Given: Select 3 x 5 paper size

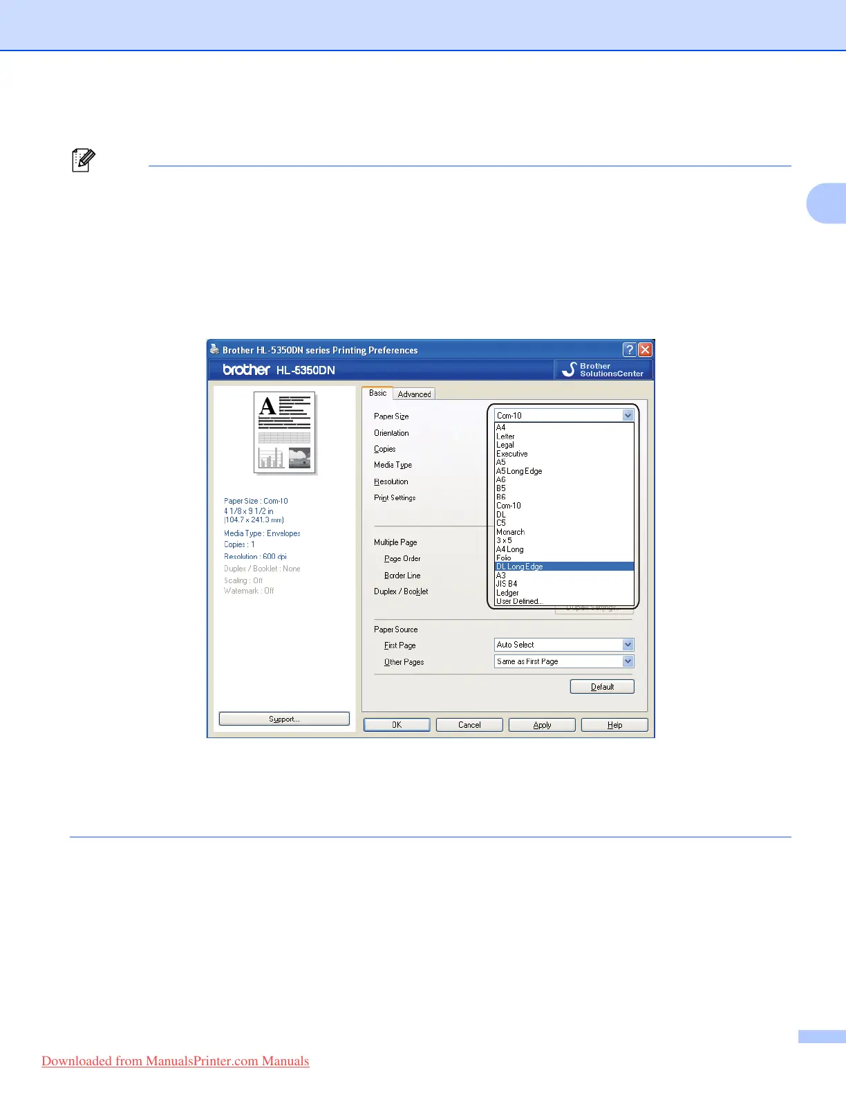Looking at the screenshot, I should [564, 540].
